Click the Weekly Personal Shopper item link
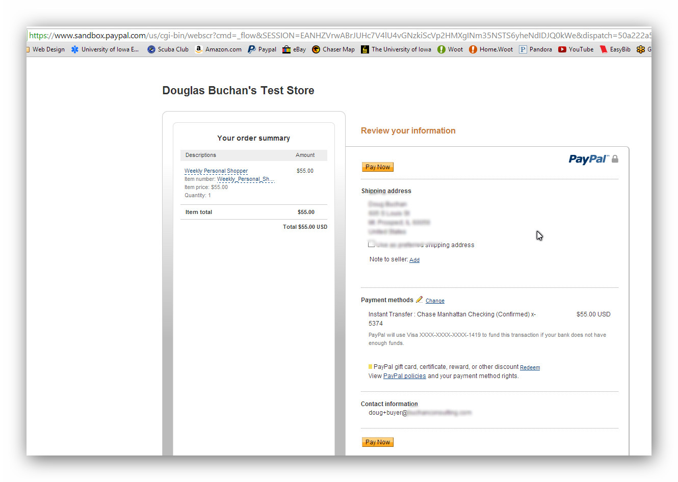 pos(216,171)
